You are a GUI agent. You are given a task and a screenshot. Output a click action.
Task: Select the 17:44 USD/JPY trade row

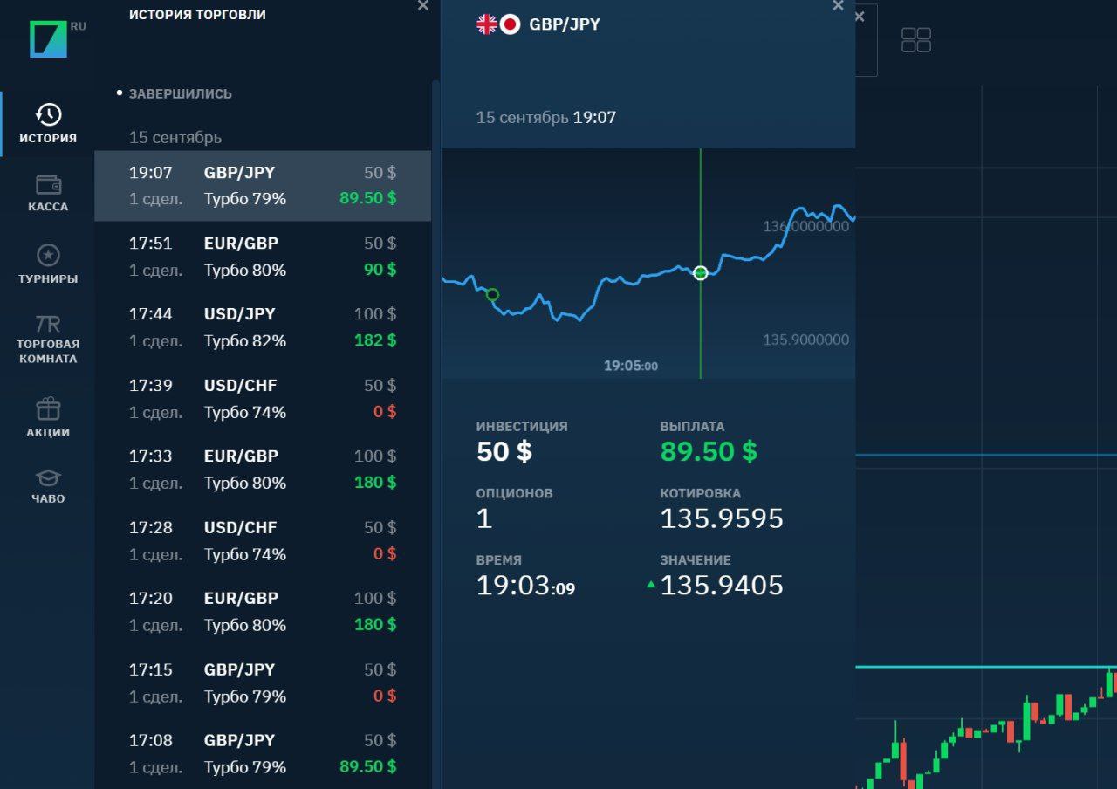[x=263, y=327]
